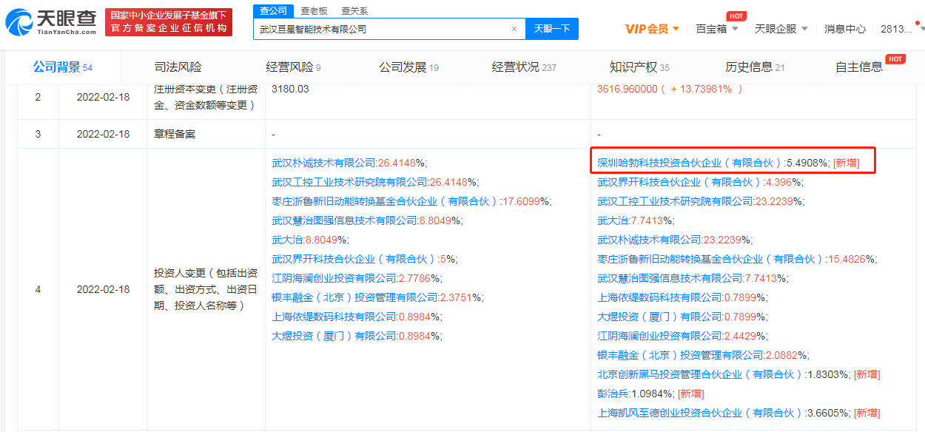Switch to the 经营风险 tab
The image size is (925, 432).
tap(293, 67)
